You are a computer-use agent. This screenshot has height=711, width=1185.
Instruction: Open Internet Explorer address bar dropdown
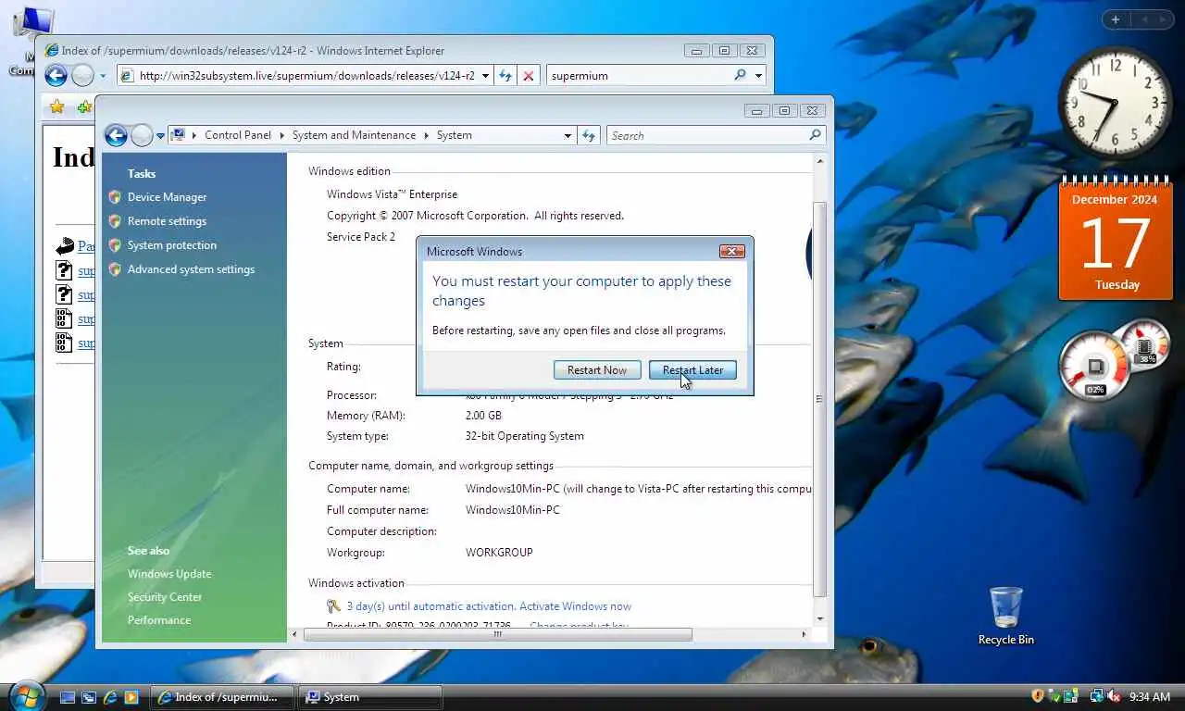point(485,76)
